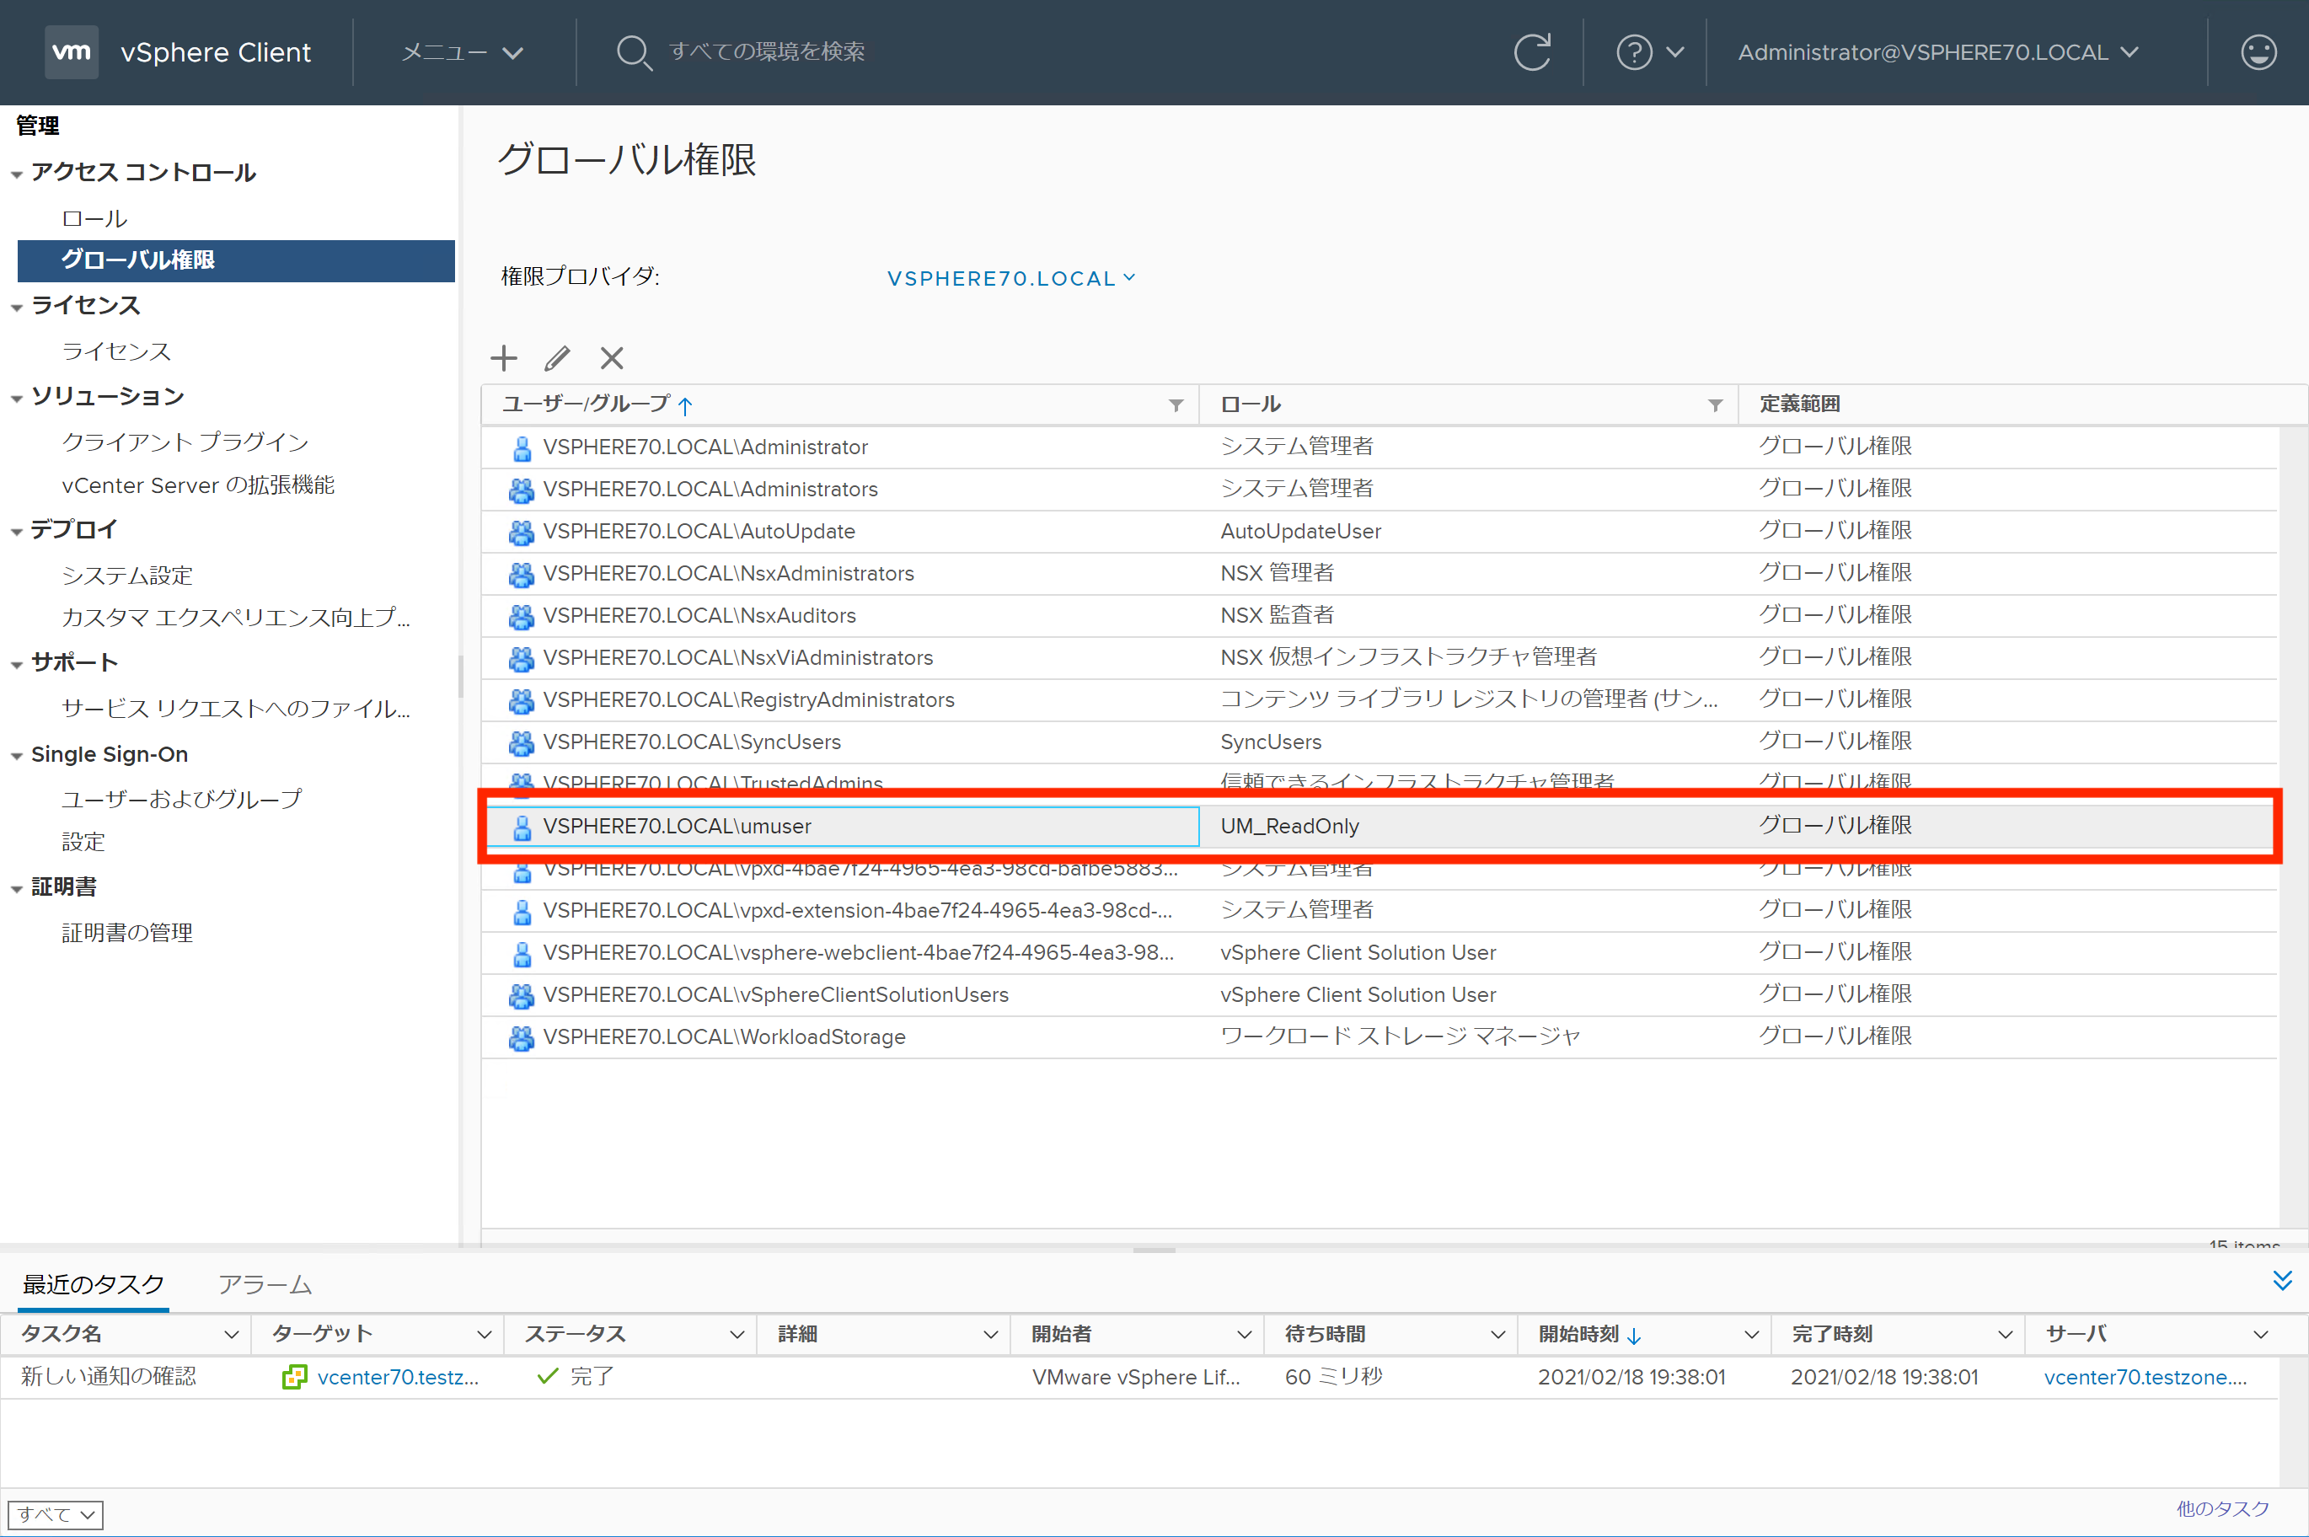Click the group icon for NsxAuditors row

(x=522, y=617)
